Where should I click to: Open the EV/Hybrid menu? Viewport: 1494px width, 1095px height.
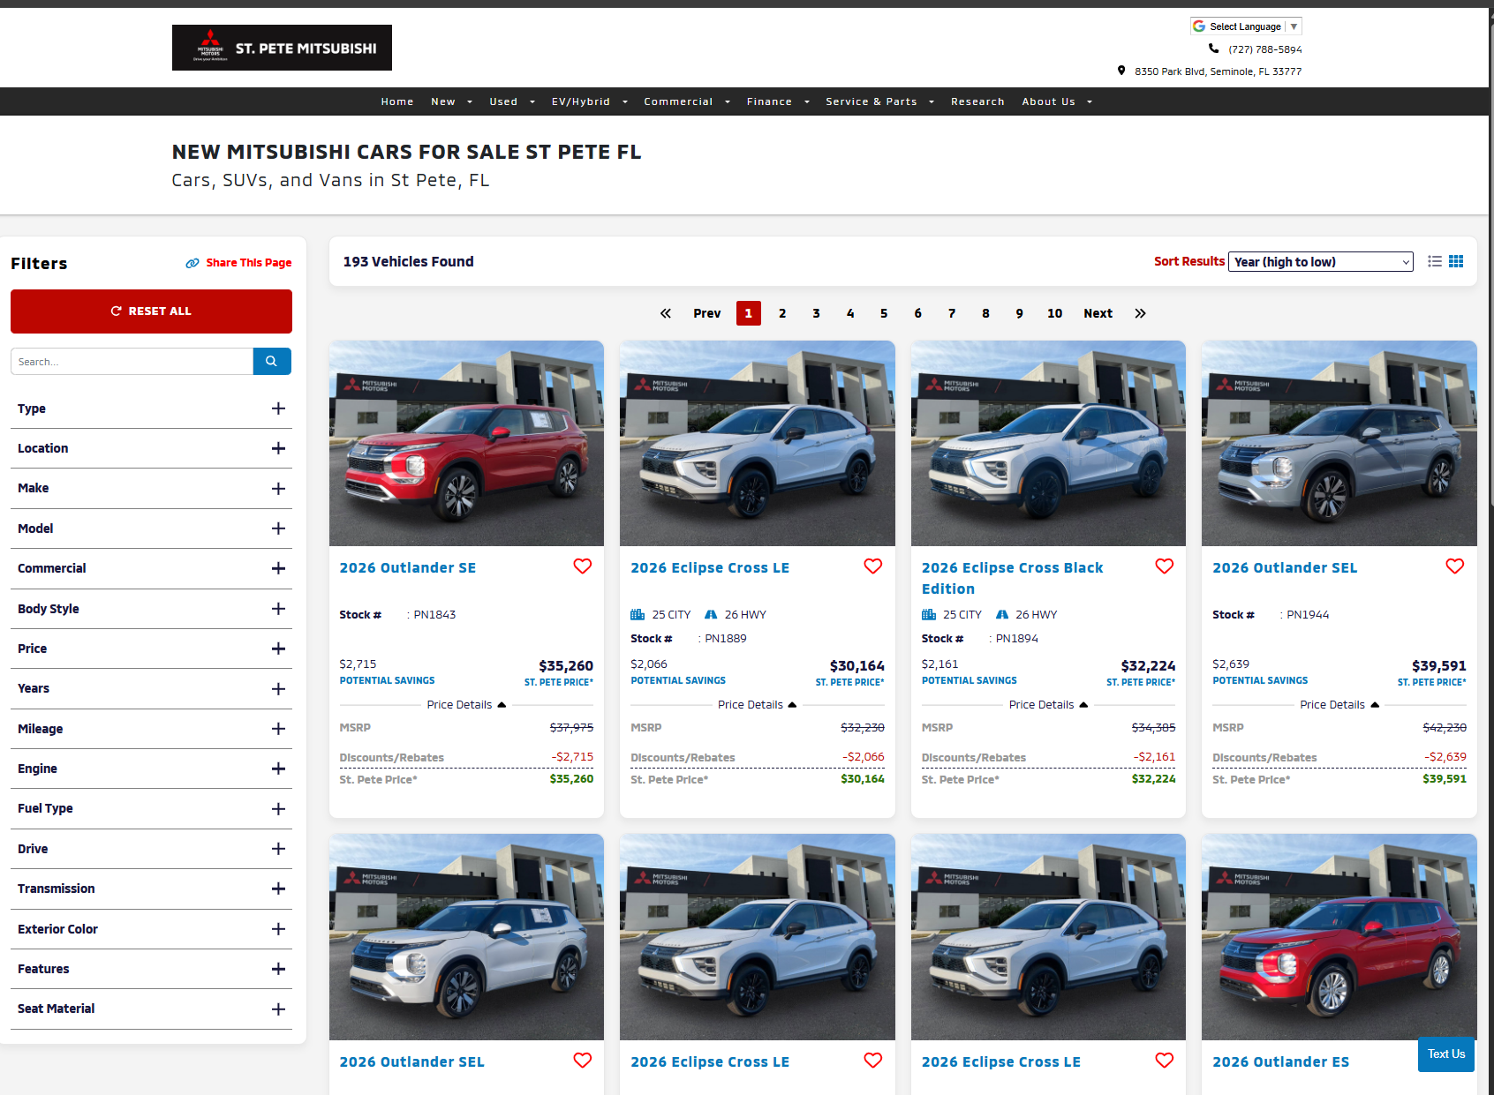pos(590,101)
